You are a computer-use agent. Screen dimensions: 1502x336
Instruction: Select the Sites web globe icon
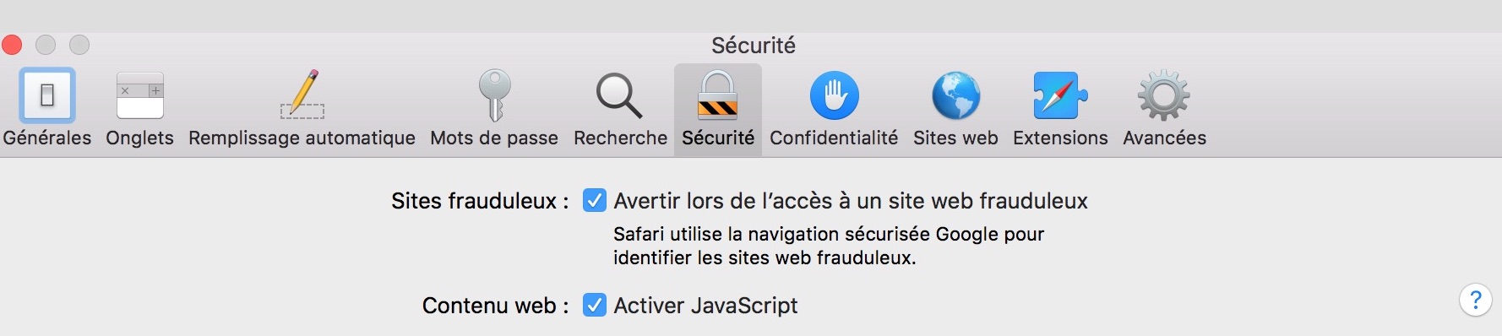pos(955,95)
